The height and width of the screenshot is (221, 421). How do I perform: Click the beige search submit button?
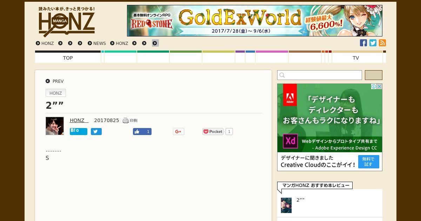tap(374, 75)
